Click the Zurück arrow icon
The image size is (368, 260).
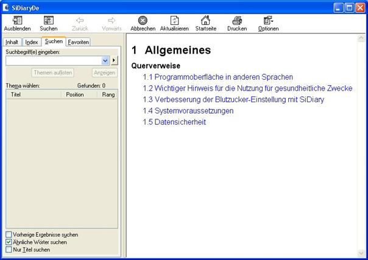[x=80, y=21]
